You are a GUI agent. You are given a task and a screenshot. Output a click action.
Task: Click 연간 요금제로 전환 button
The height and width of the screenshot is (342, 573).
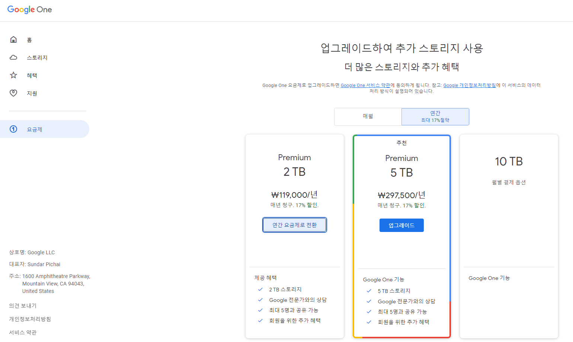(295, 225)
